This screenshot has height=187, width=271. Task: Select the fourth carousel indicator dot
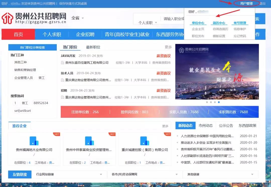point(219,102)
